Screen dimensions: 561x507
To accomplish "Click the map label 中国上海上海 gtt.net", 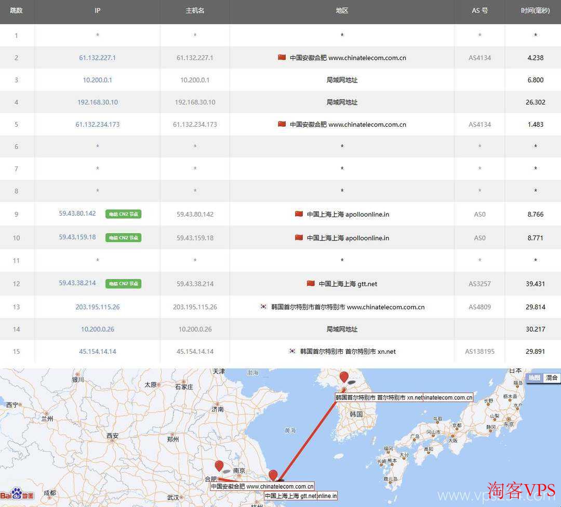I will [x=290, y=496].
